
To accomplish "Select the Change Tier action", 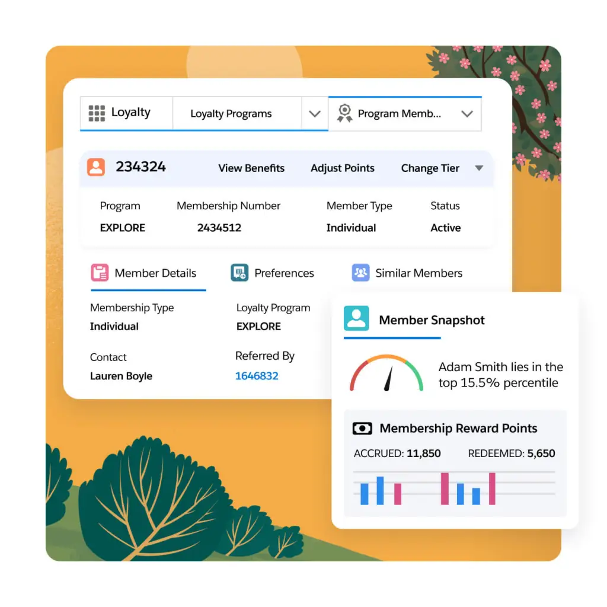I will point(430,168).
